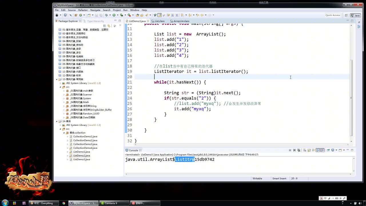Open ListDemo2.java in Package Explorer

81,156
